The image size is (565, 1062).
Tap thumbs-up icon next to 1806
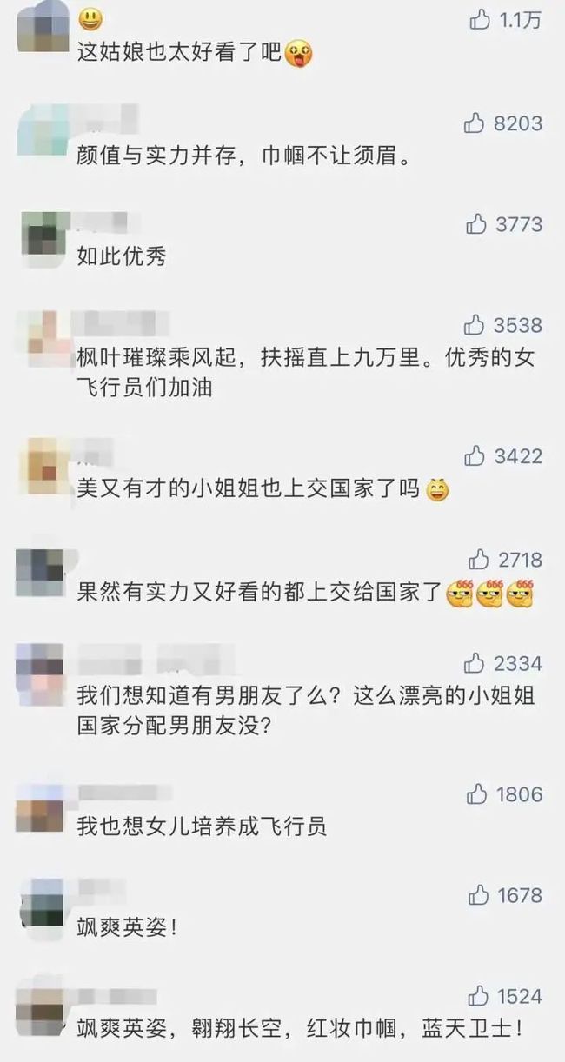pos(476,793)
